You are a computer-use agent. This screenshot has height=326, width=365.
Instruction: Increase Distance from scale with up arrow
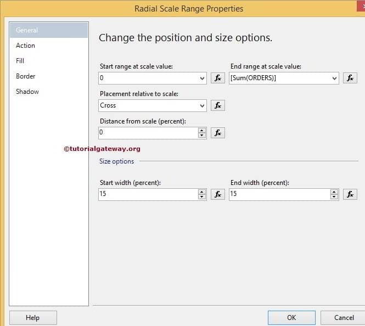tap(201, 130)
